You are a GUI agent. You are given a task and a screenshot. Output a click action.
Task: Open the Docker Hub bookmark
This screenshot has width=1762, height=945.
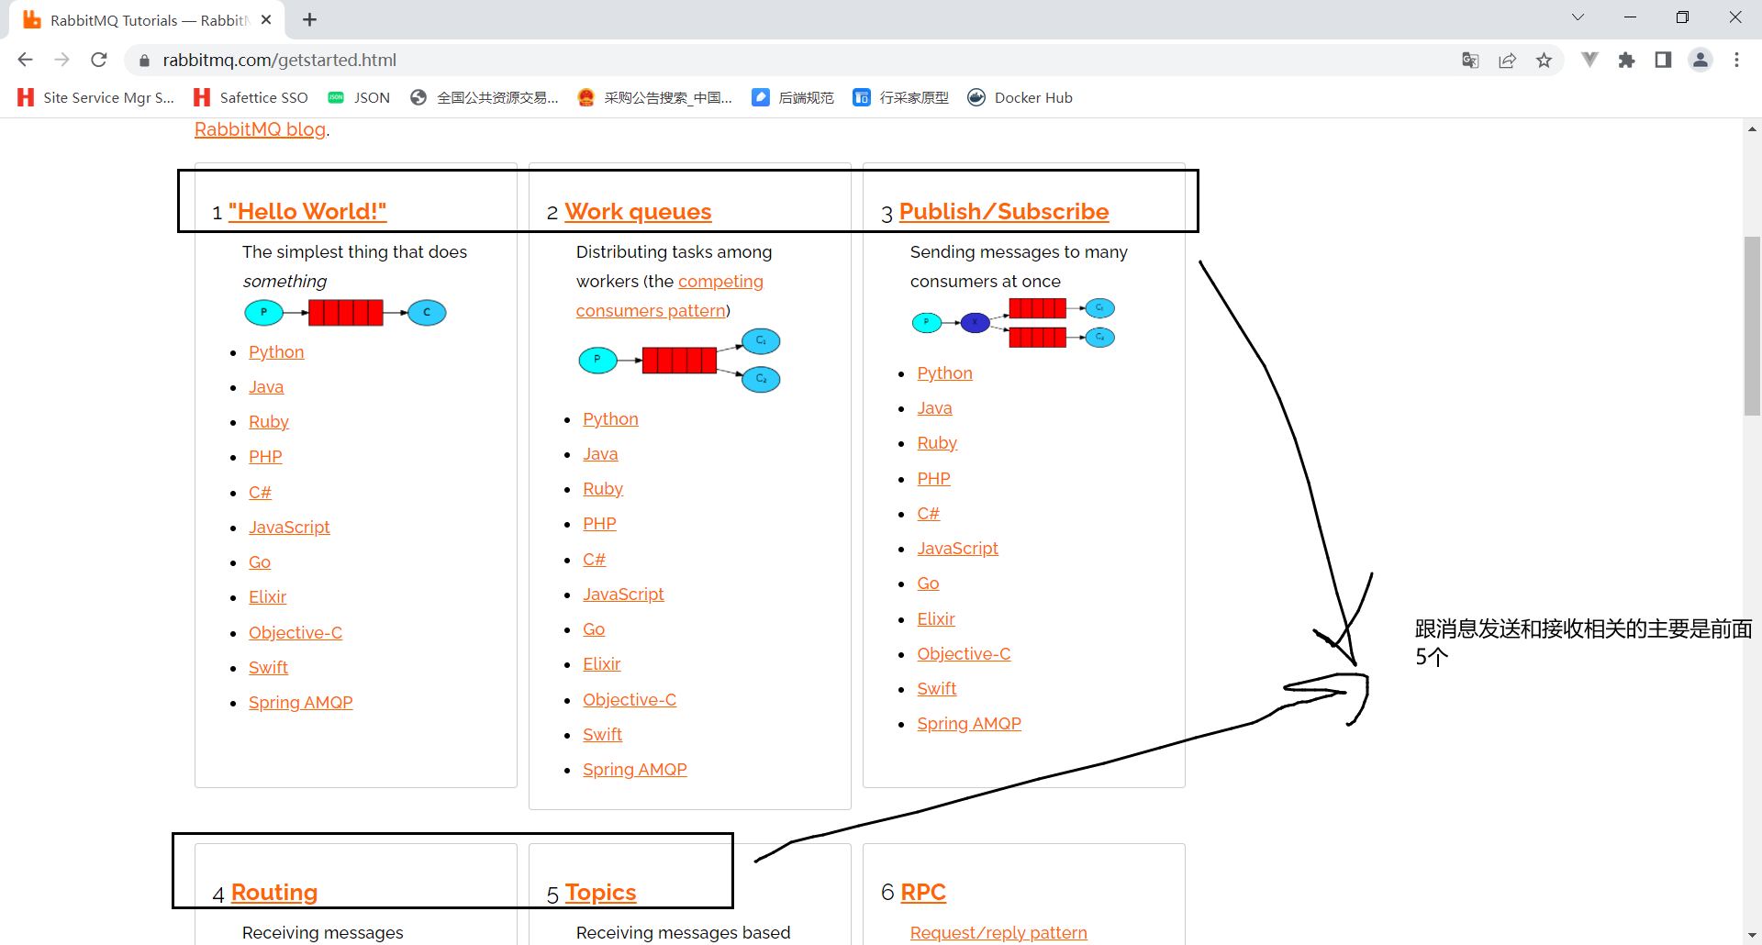pyautogui.click(x=1020, y=97)
